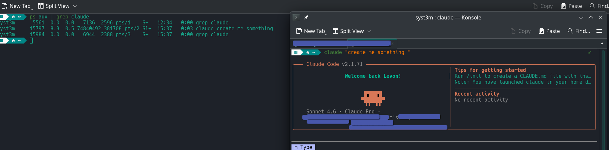Click the green checkmark status in the front terminal
The image size is (609, 150).
tap(590, 52)
